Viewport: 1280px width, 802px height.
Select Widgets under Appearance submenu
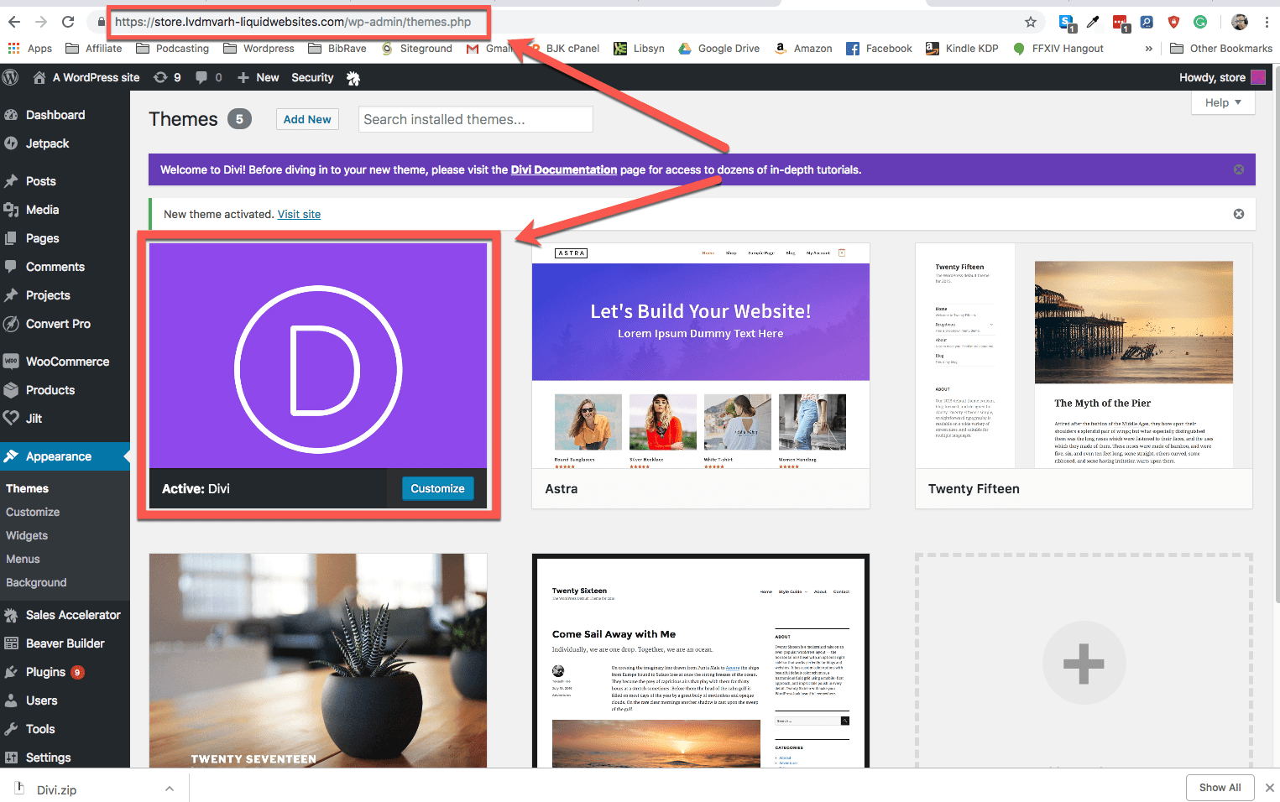[x=27, y=535]
